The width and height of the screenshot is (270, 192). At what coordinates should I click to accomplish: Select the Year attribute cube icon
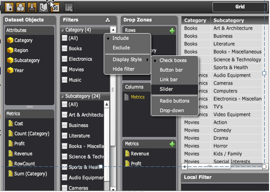pos(10,70)
